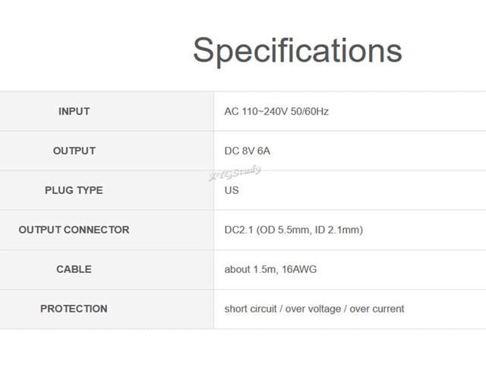Viewport: 486px width, 365px height.
Task: Click the DC2.1 connector text
Action: tap(238, 230)
